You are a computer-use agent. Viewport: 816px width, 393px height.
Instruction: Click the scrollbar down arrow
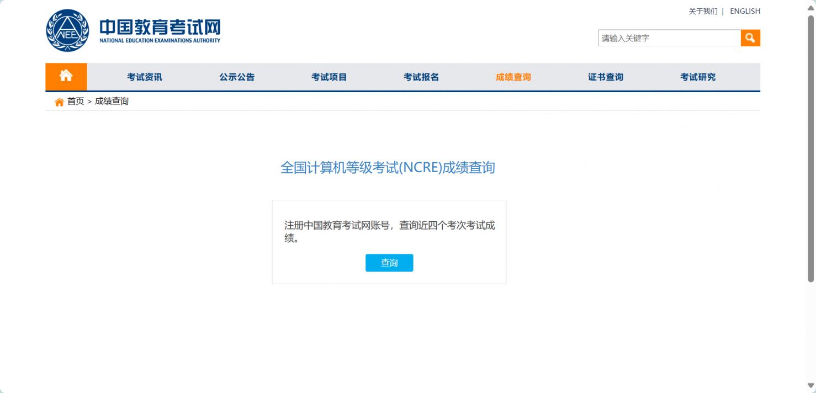(810, 385)
